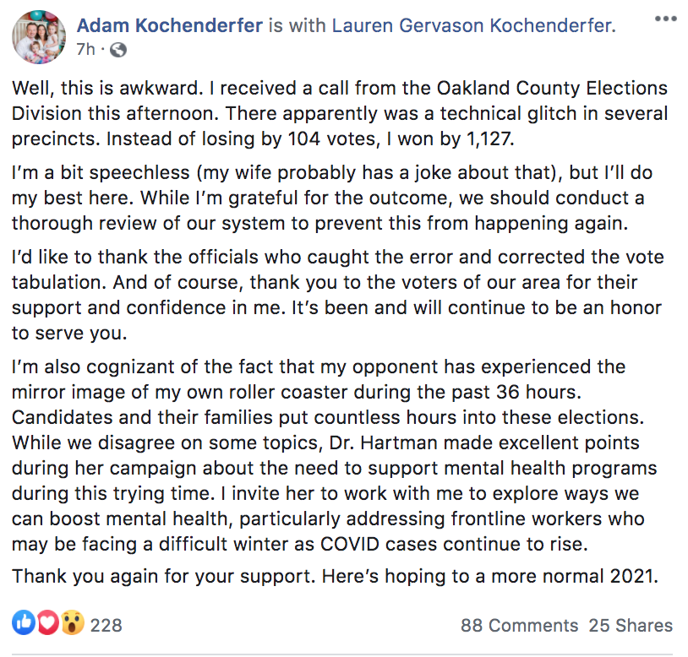Click the paragraph mentioning Dr. Hartman

pyautogui.click(x=335, y=455)
